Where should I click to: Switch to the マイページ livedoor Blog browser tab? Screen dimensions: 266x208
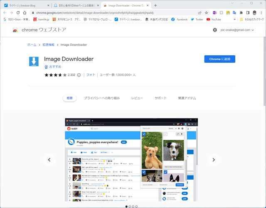pyautogui.click(x=25, y=5)
